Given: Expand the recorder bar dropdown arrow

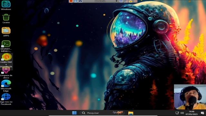Looking at the screenshot, I should point(117,1).
